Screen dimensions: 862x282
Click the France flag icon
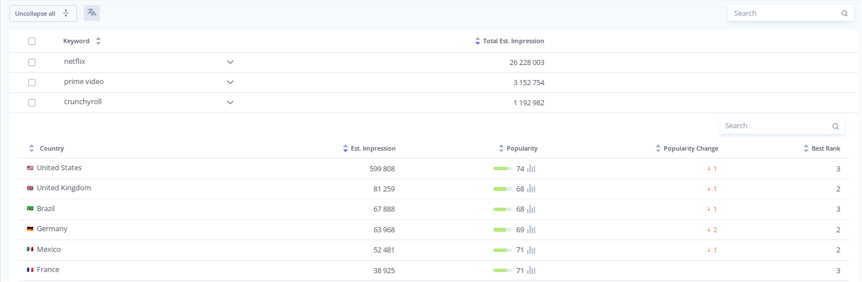[x=30, y=270]
